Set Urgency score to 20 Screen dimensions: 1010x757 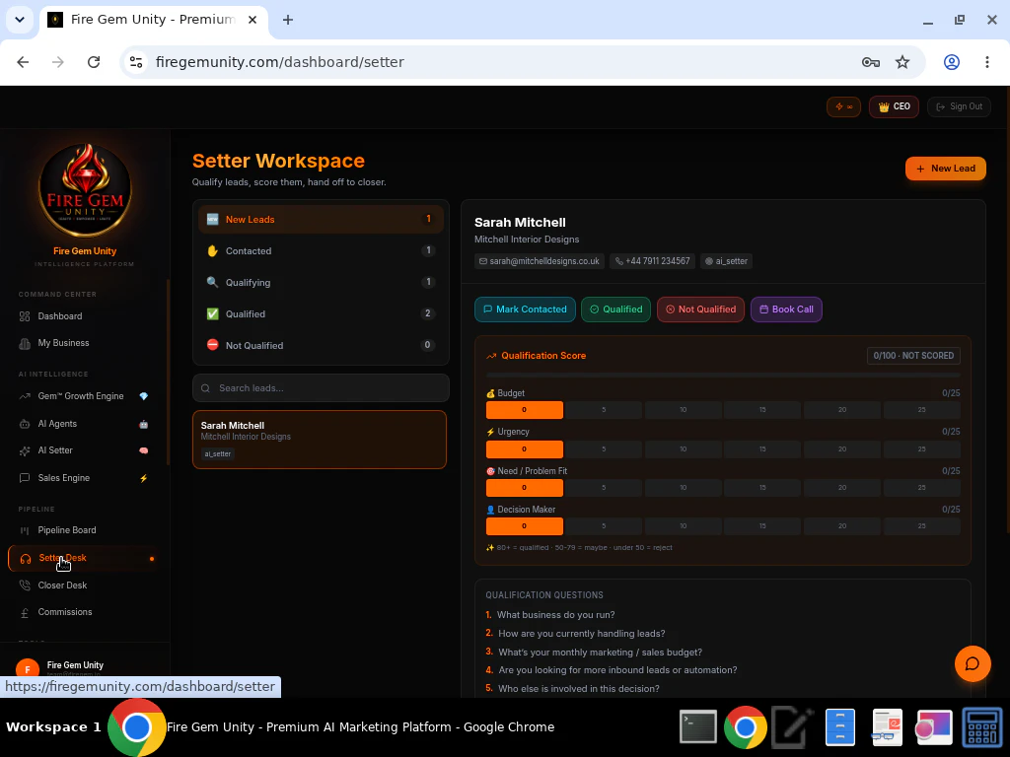[842, 449]
